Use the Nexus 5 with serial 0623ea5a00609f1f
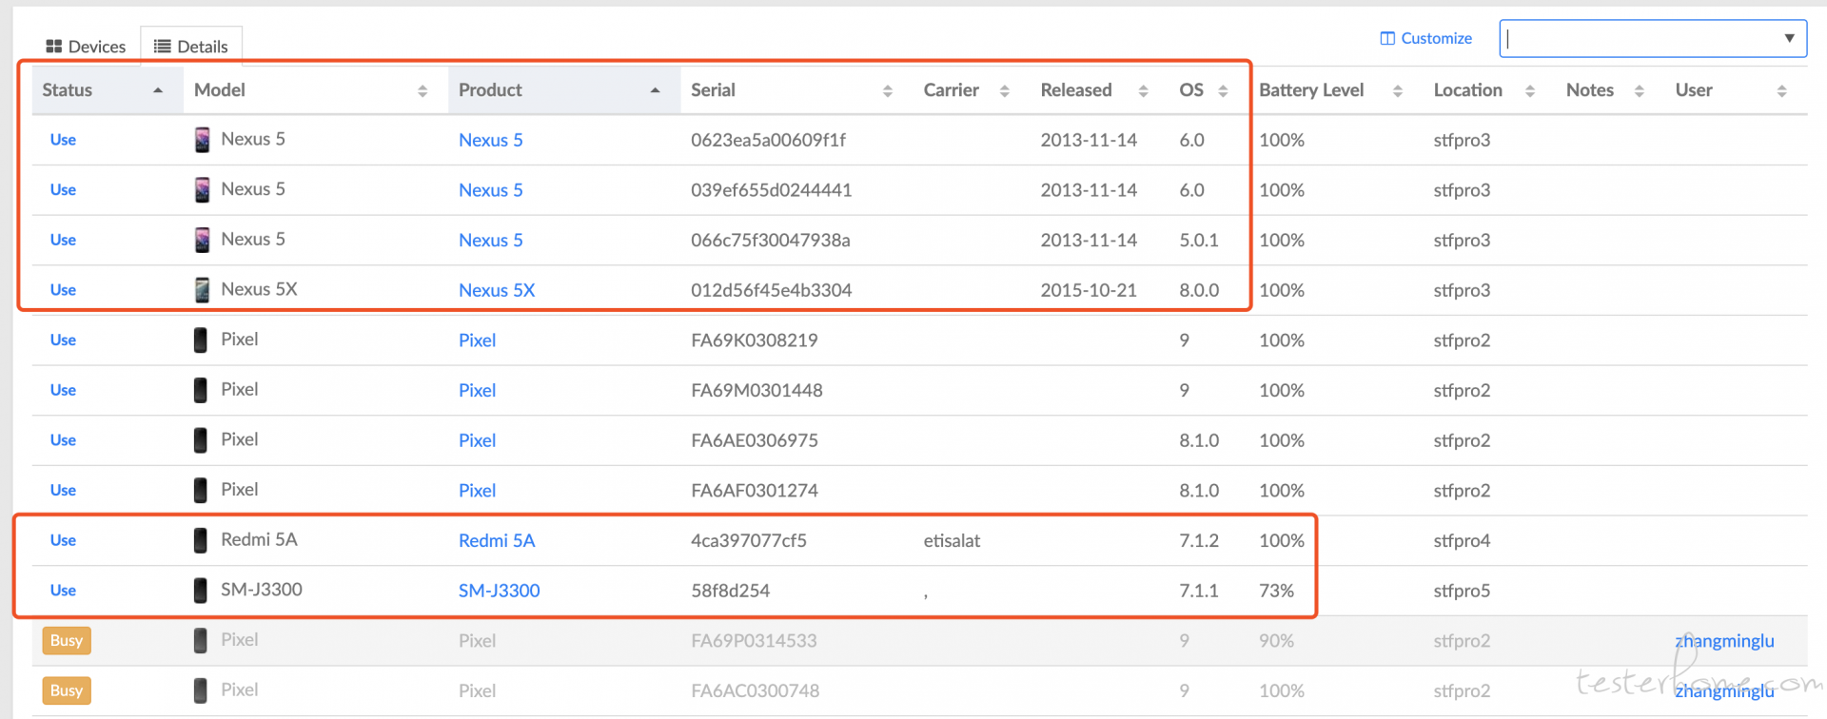The width and height of the screenshot is (1827, 719). coord(63,140)
